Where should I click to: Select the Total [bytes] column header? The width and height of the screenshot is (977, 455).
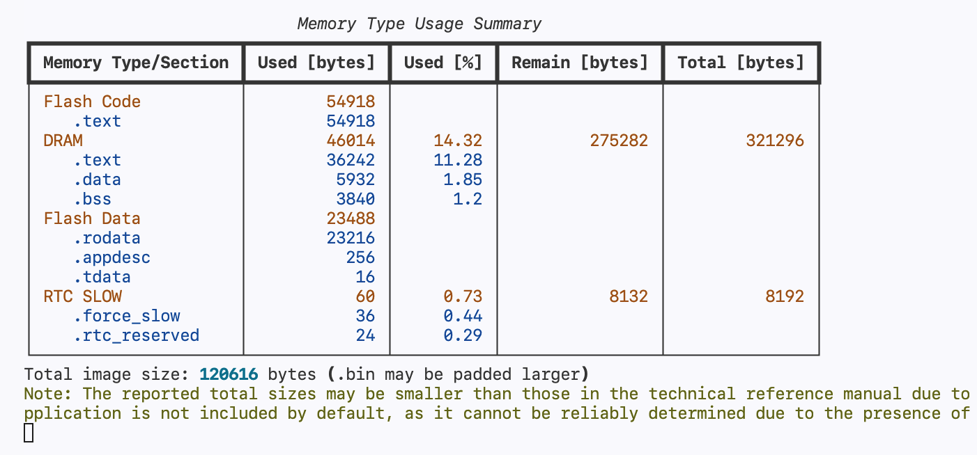[741, 63]
